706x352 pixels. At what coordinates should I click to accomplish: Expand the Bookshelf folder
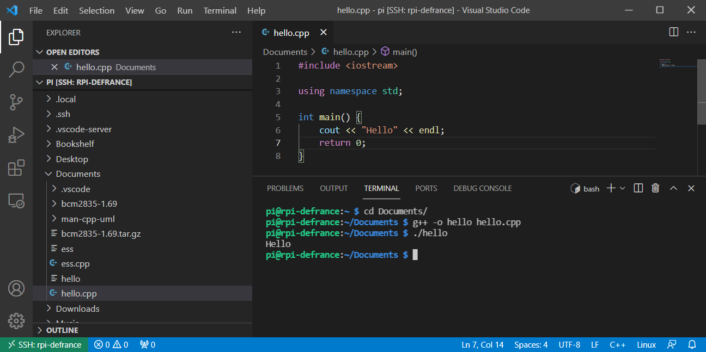[x=142, y=144]
